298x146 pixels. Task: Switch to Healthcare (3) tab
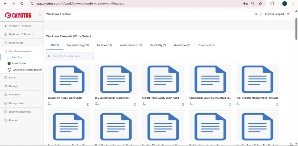182,45
